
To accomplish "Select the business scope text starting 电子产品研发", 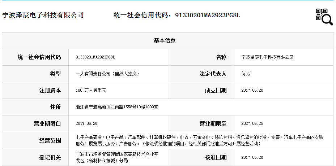I will coord(199,140).
